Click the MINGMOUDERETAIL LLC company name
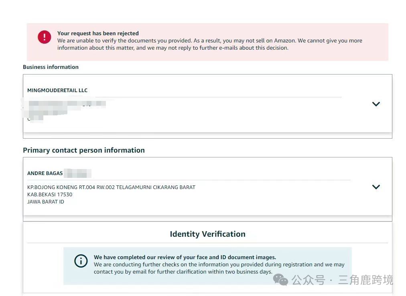406x296 pixels. [57, 90]
